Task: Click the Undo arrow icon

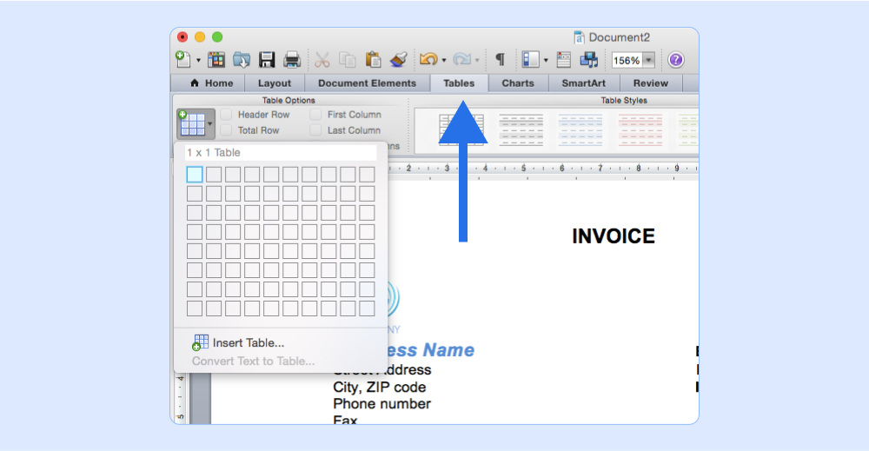Action: coord(428,59)
